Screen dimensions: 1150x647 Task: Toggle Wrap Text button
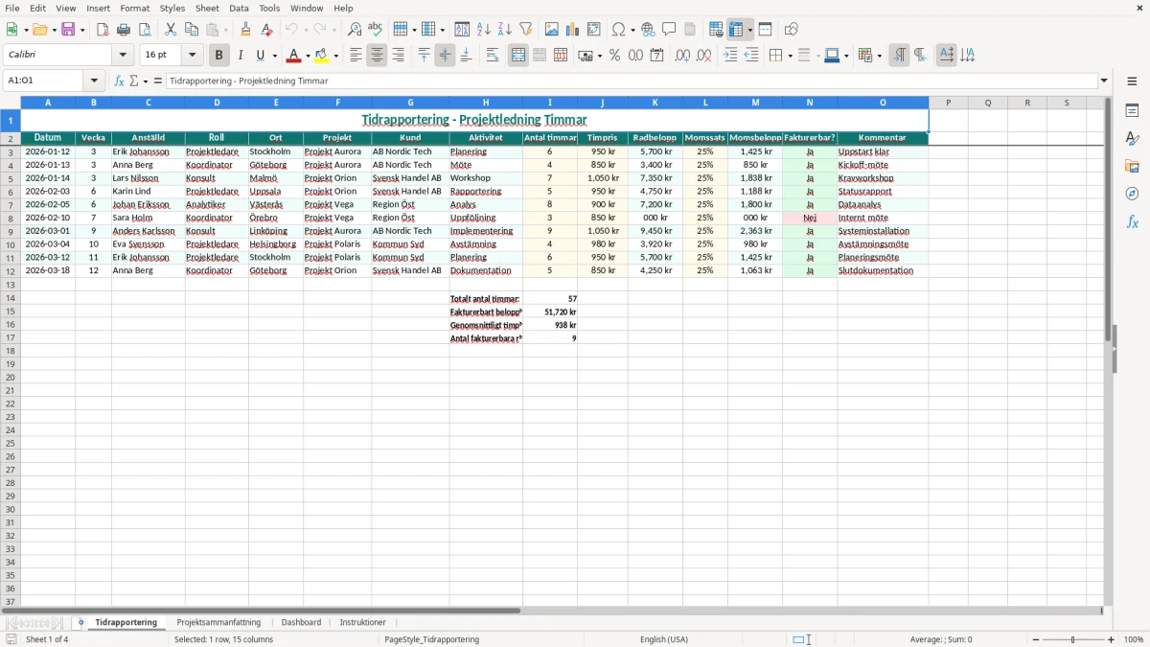[x=492, y=56]
